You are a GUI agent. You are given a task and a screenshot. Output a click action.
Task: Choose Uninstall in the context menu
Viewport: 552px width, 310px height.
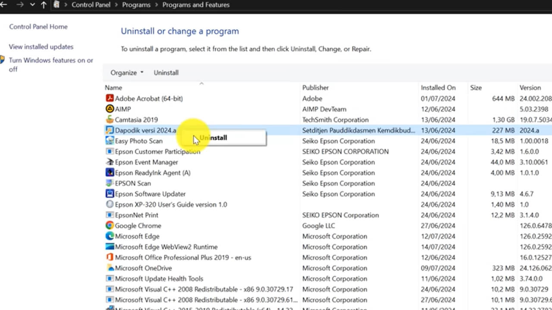click(223, 138)
